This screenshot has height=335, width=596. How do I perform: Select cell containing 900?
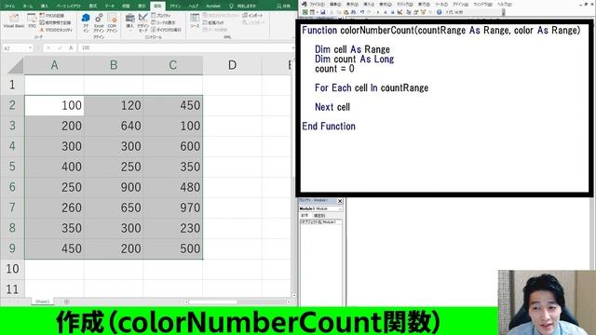[x=114, y=187]
